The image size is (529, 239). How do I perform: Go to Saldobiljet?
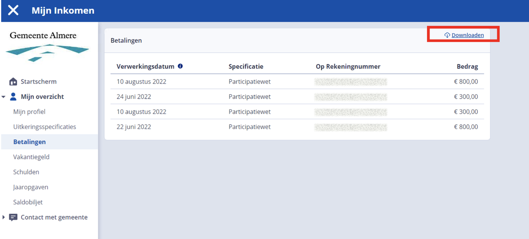[28, 202]
